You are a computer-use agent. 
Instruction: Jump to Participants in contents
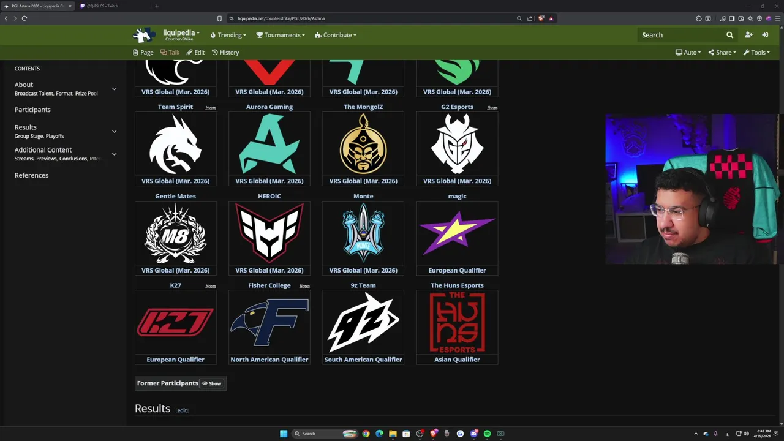coord(32,110)
